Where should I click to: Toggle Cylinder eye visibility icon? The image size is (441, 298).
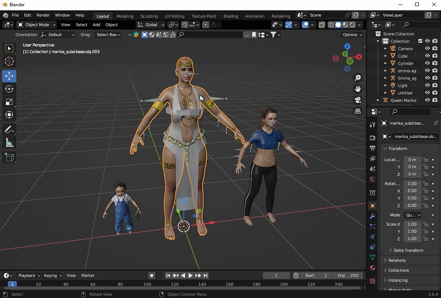tap(427, 63)
